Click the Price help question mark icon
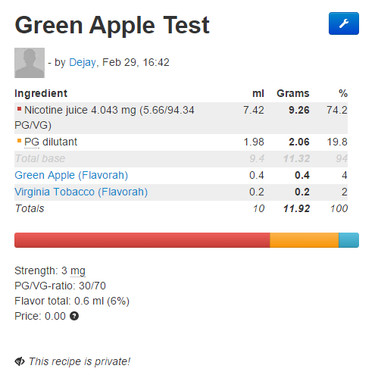 (74, 316)
